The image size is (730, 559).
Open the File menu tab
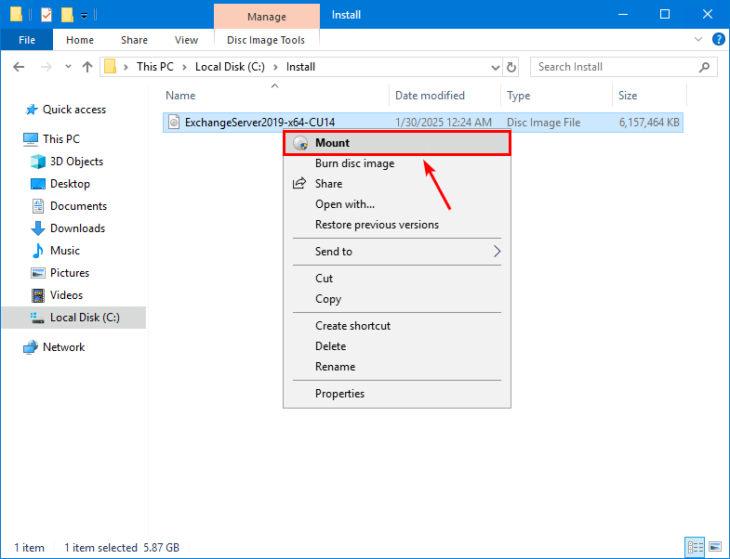27,40
